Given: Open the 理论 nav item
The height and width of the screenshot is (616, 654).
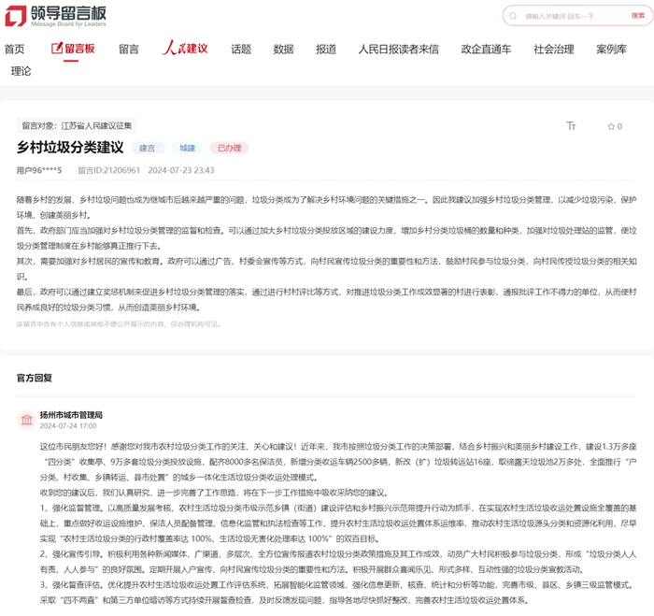Looking at the screenshot, I should [21, 71].
